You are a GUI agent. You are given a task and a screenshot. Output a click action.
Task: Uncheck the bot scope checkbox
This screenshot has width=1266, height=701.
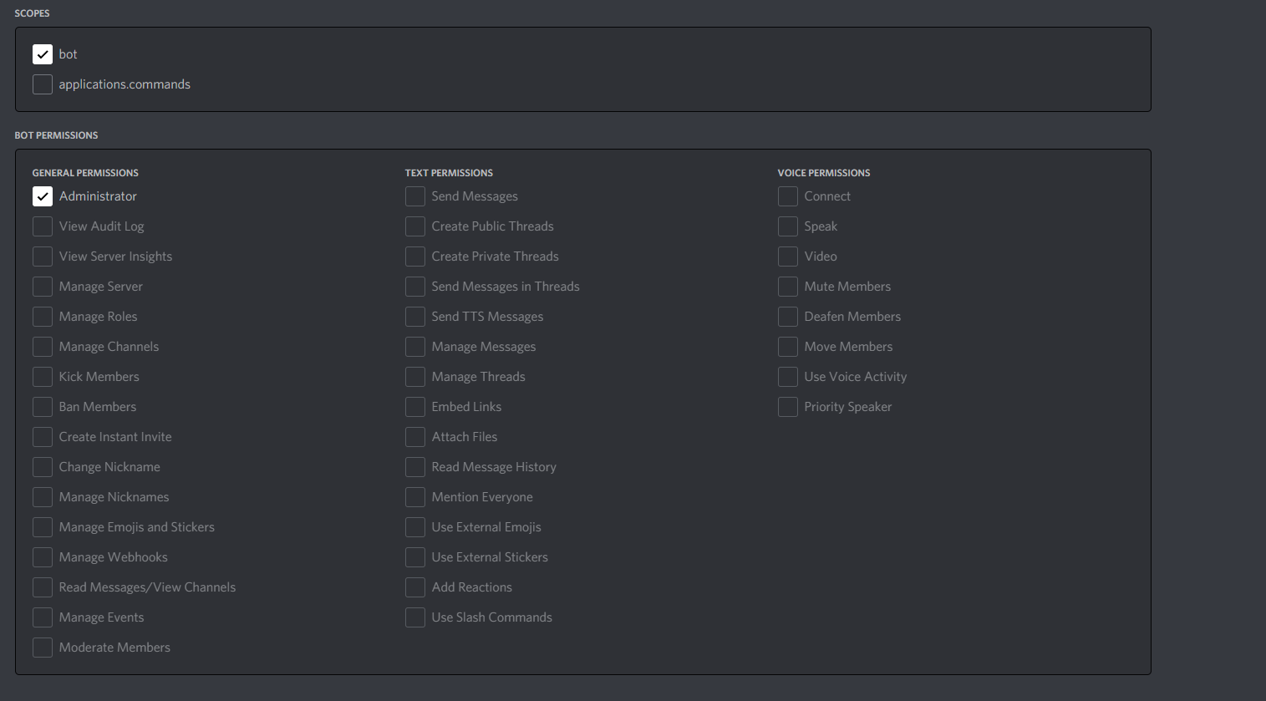click(x=43, y=53)
